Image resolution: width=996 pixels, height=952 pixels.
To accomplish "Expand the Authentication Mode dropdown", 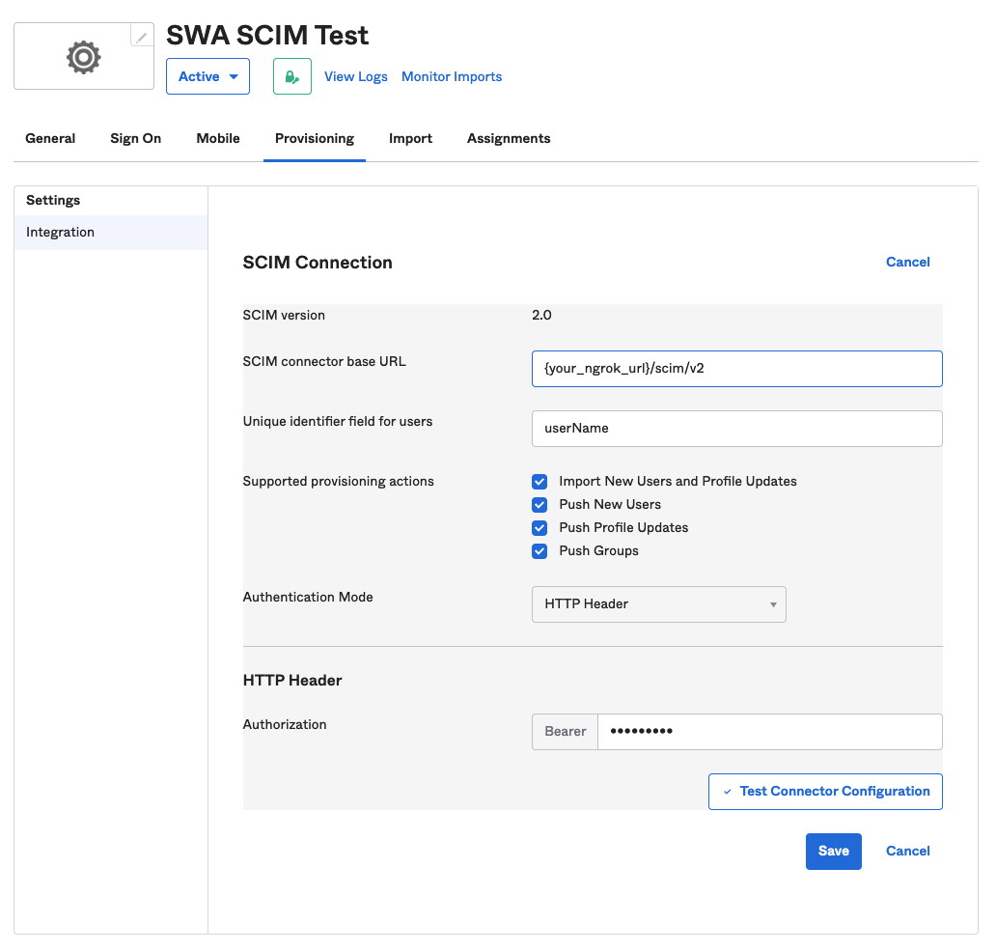I will coord(658,604).
